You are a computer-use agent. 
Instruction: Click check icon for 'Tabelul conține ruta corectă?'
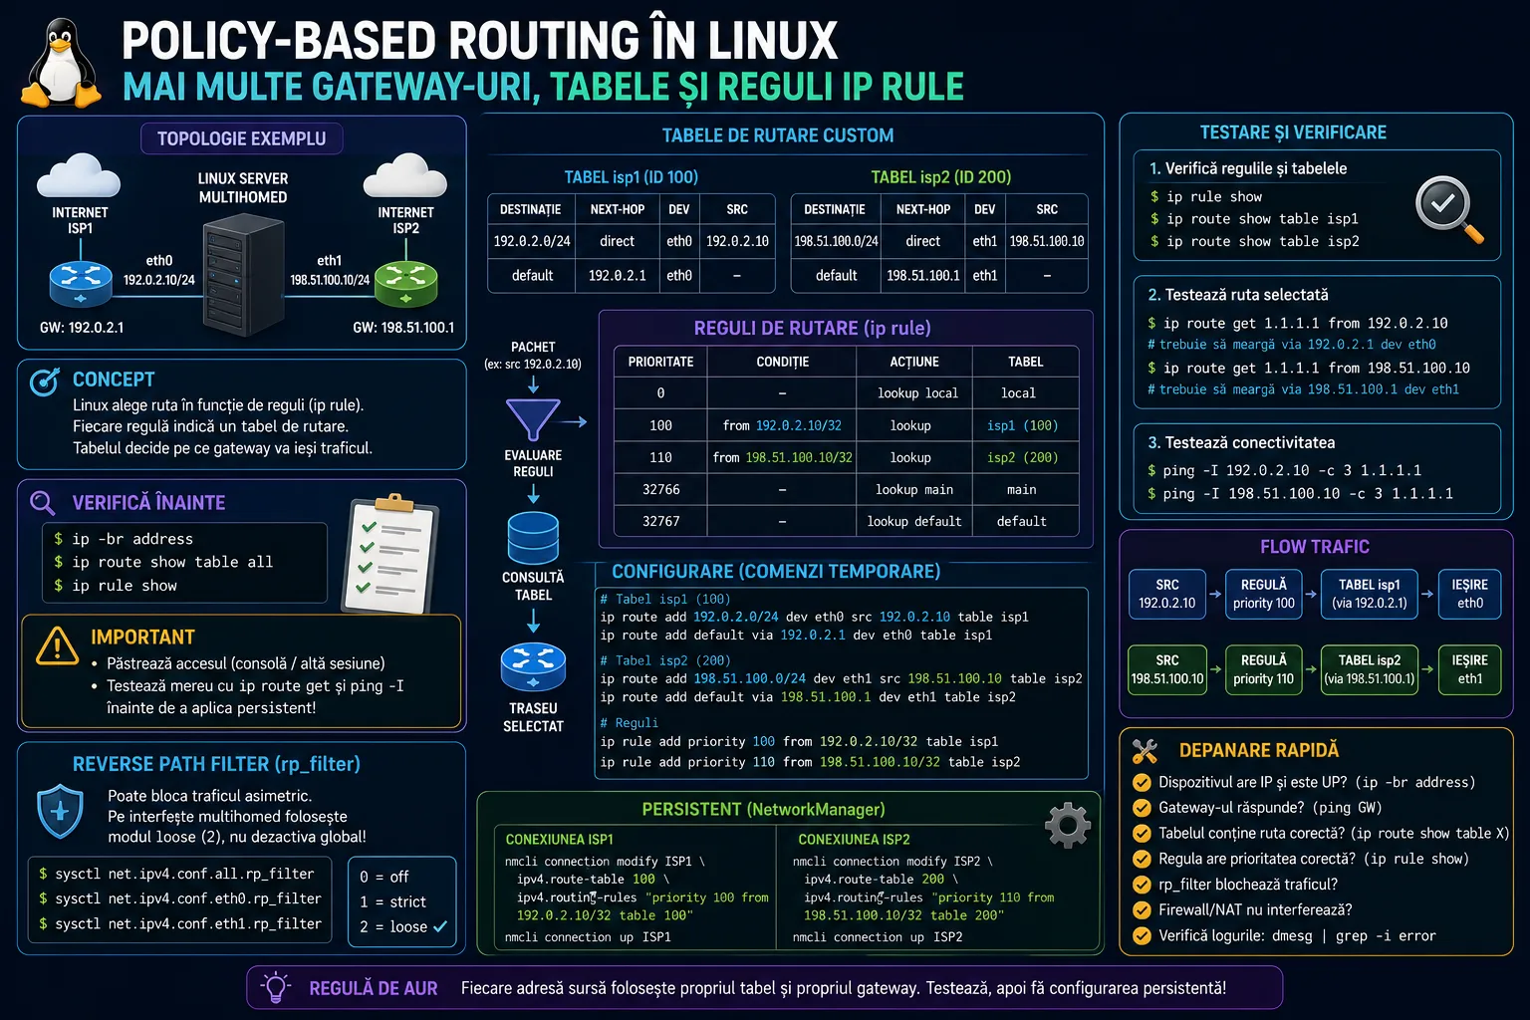(1142, 834)
